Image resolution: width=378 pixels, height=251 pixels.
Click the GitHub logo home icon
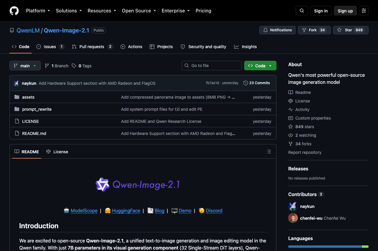tap(14, 11)
